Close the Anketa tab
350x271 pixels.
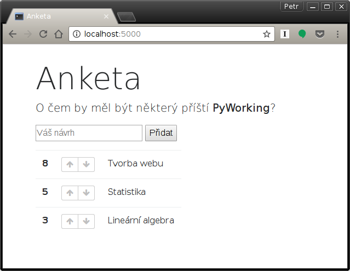click(106, 16)
